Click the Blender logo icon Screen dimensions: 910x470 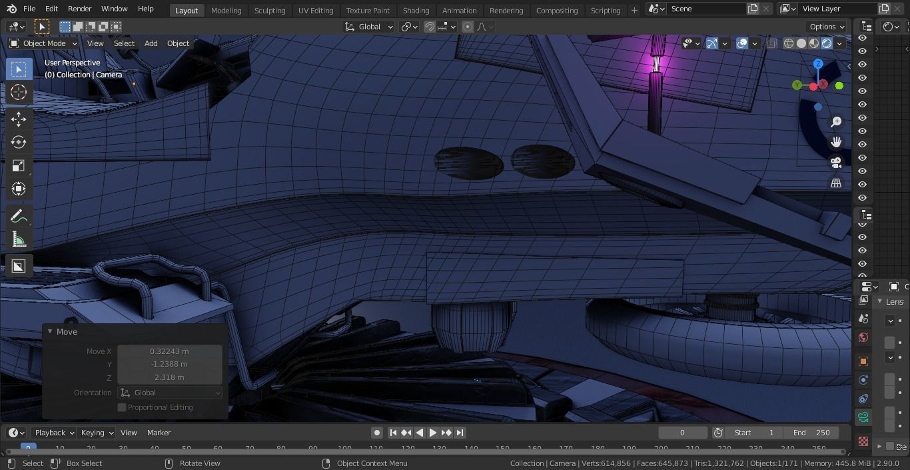[11, 9]
